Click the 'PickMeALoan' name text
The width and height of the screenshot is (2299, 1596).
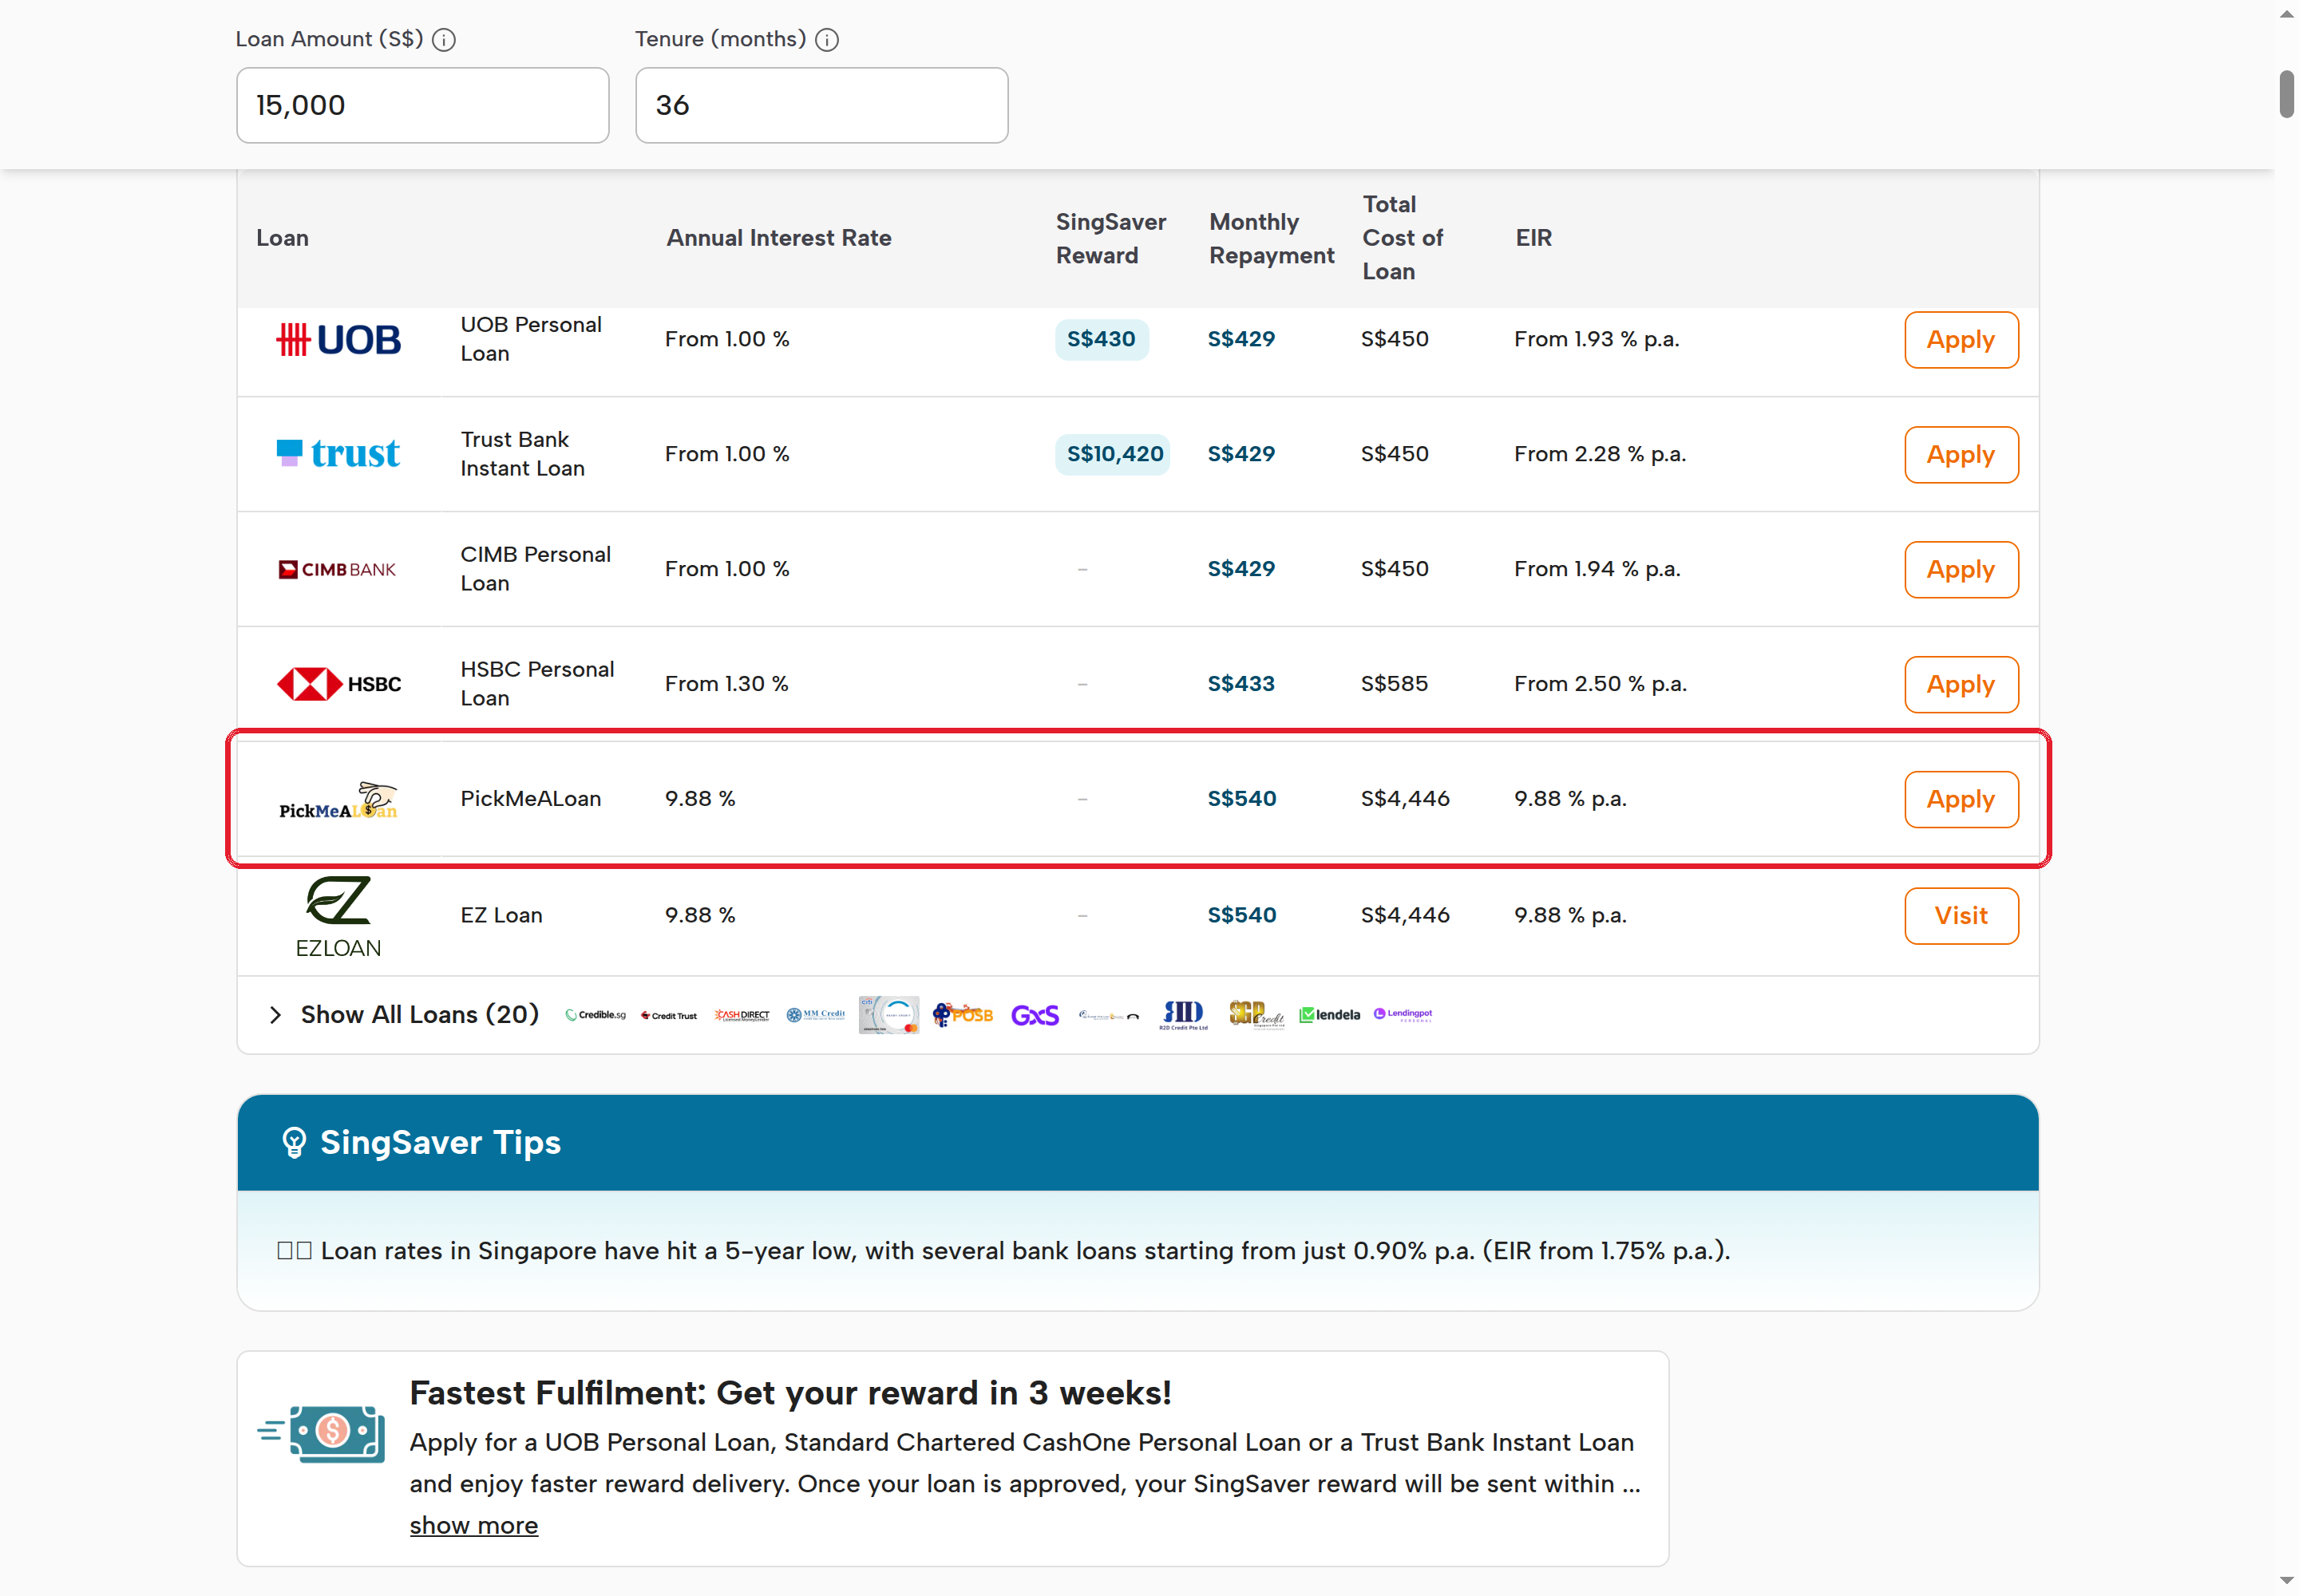pos(530,799)
